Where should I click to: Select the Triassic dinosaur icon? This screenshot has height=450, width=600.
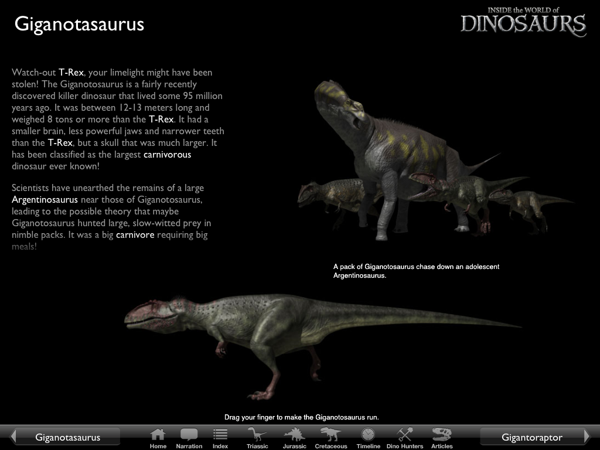coord(257,438)
